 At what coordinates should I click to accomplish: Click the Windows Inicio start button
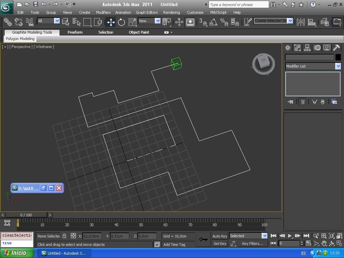(17, 253)
